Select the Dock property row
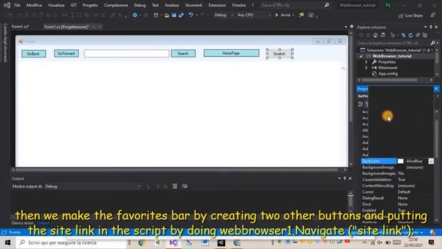 [397, 204]
